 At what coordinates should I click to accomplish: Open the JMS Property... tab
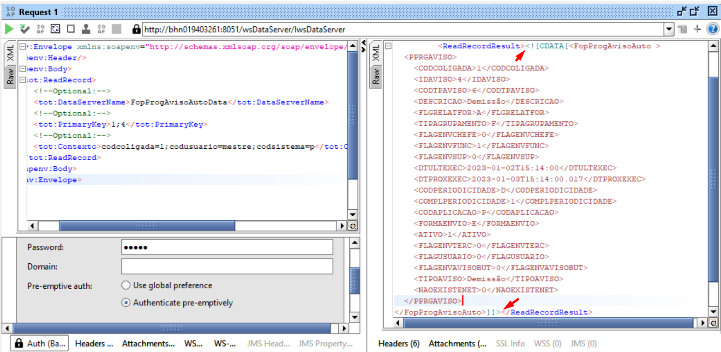(325, 343)
